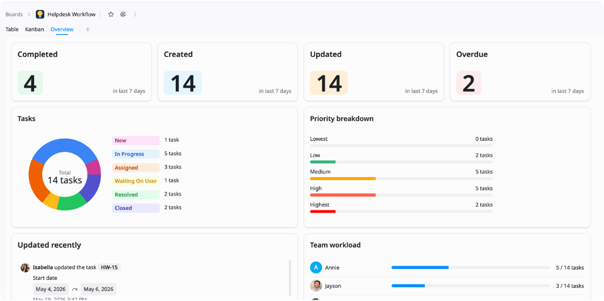Select the Closed status label
This screenshot has width=604, height=301.
click(x=135, y=208)
